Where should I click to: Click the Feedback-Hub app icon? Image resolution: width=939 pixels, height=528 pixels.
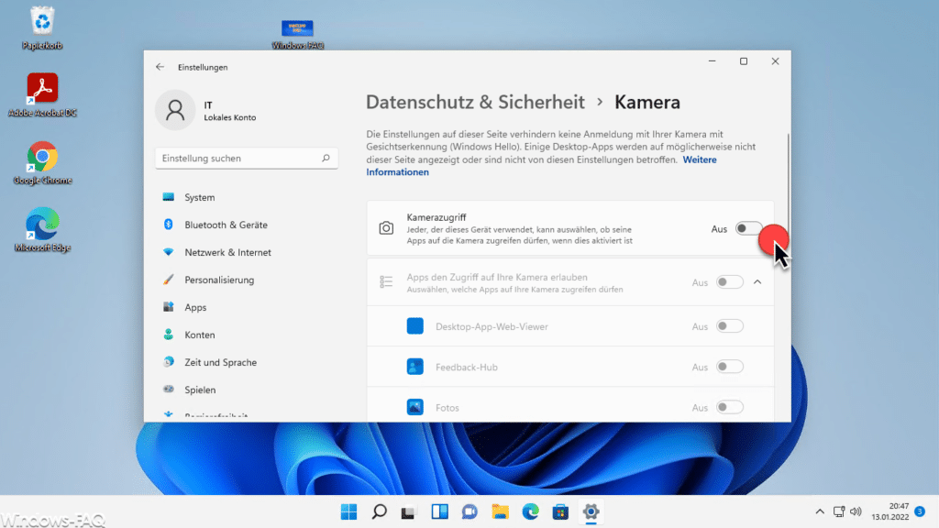click(x=415, y=367)
